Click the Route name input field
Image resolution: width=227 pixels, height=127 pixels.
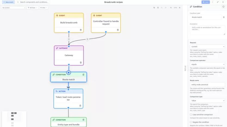click(x=207, y=84)
